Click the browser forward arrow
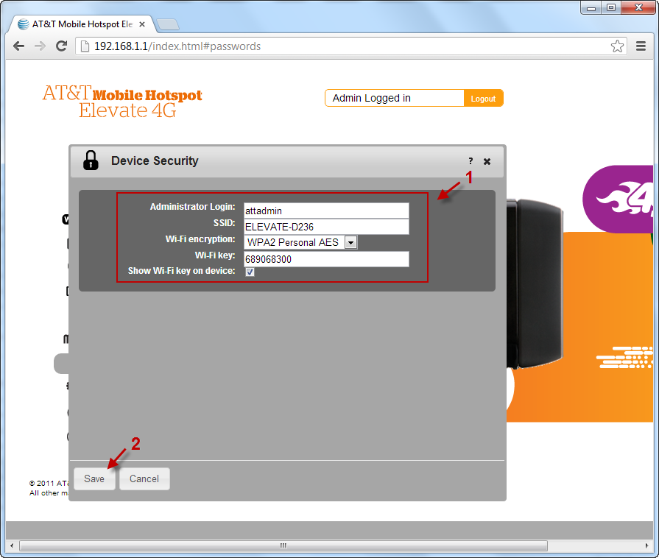The image size is (659, 558). point(40,46)
